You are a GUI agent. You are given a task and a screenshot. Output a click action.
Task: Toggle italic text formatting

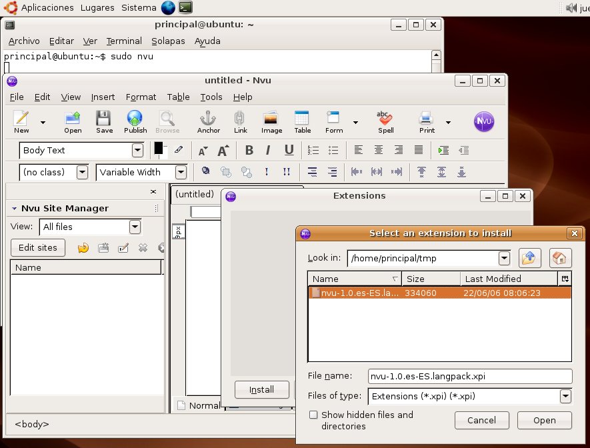268,150
